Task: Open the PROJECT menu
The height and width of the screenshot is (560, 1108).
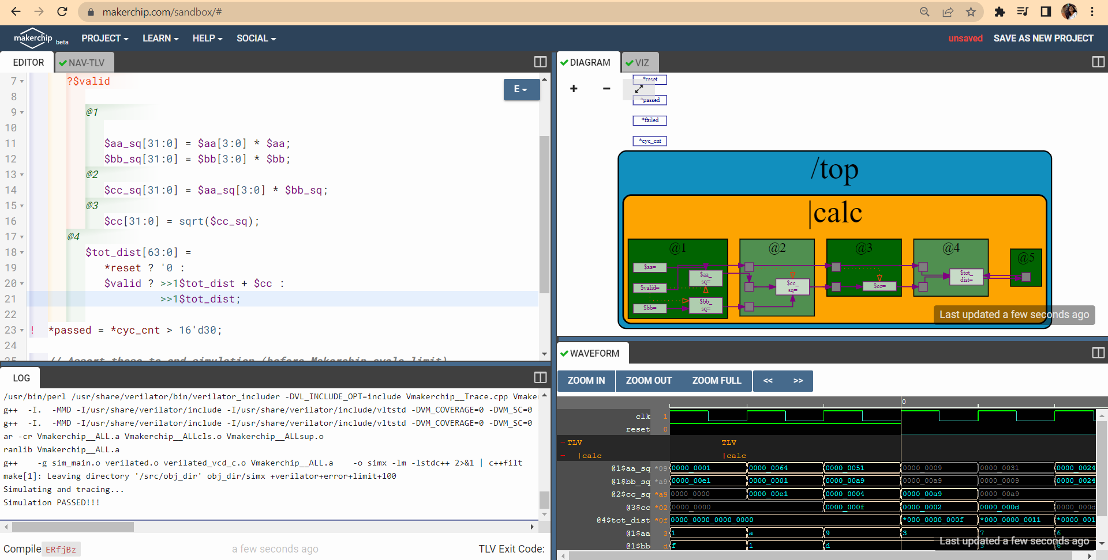Action: click(104, 38)
